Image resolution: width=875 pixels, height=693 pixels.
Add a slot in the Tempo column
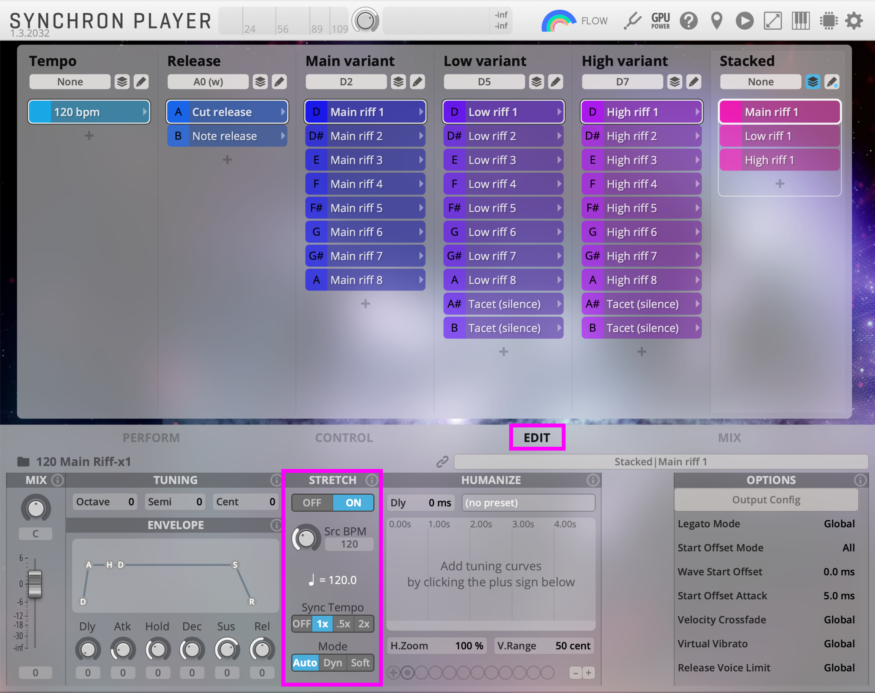click(89, 136)
